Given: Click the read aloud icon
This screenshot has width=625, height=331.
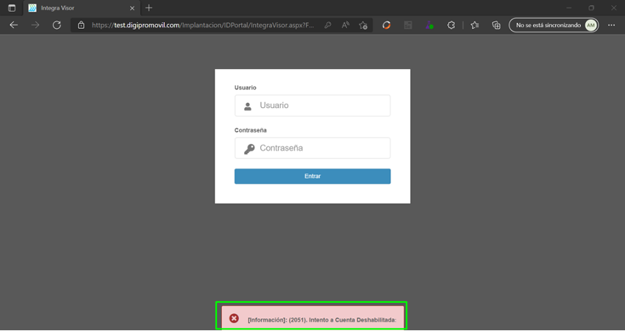Looking at the screenshot, I should click(346, 25).
